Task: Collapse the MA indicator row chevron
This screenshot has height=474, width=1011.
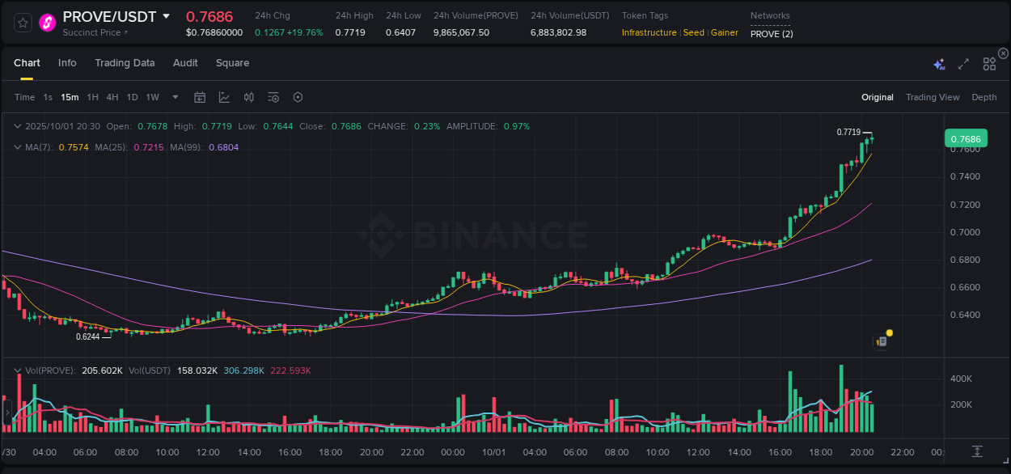Action: pos(18,147)
